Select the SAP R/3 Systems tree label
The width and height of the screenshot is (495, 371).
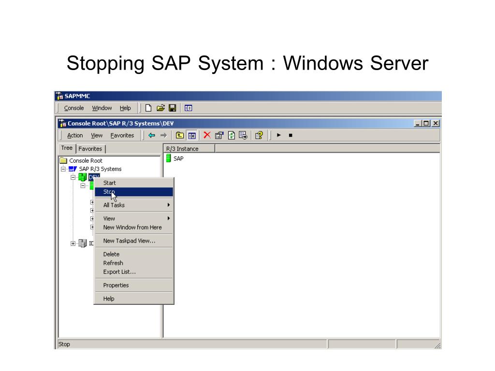[x=100, y=169]
